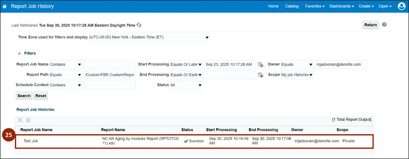The image size is (409, 159).
Task: Collapse the Filters section triangle
Action: coord(19,54)
